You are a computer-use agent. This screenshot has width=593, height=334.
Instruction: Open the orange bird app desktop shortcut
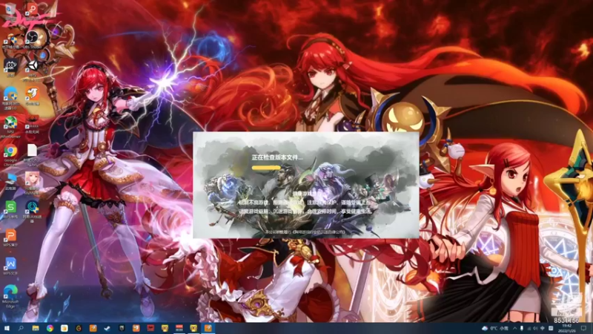point(32,96)
